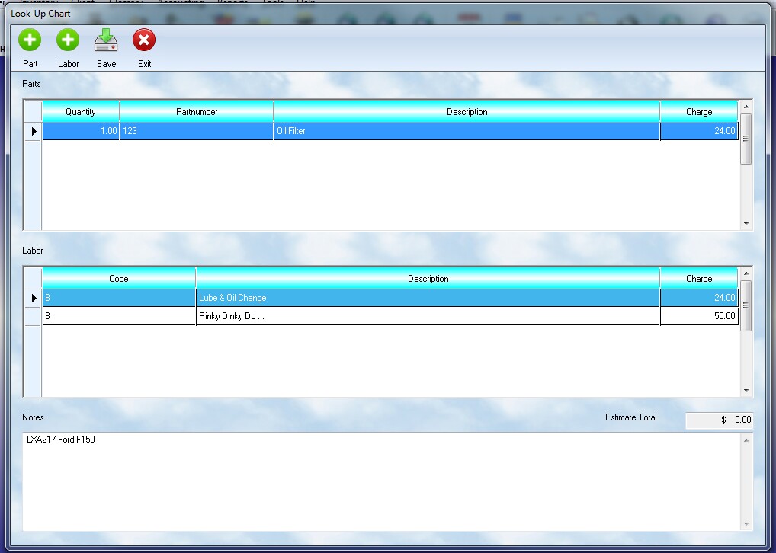Click the Estimate Total amount field
This screenshot has height=553, width=776.
pos(719,420)
